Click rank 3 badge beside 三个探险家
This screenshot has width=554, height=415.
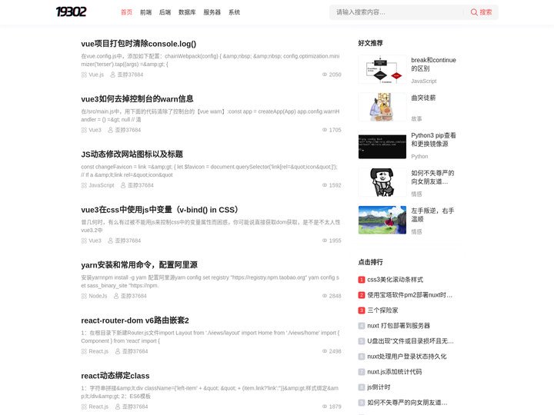(362, 310)
